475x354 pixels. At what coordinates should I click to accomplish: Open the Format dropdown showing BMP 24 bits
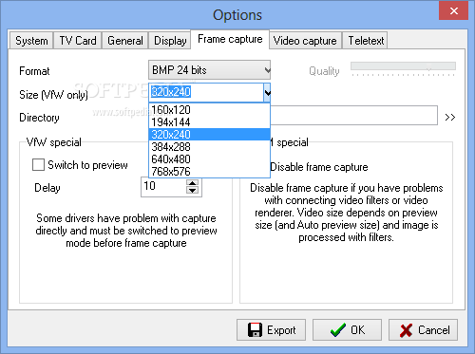[209, 70]
